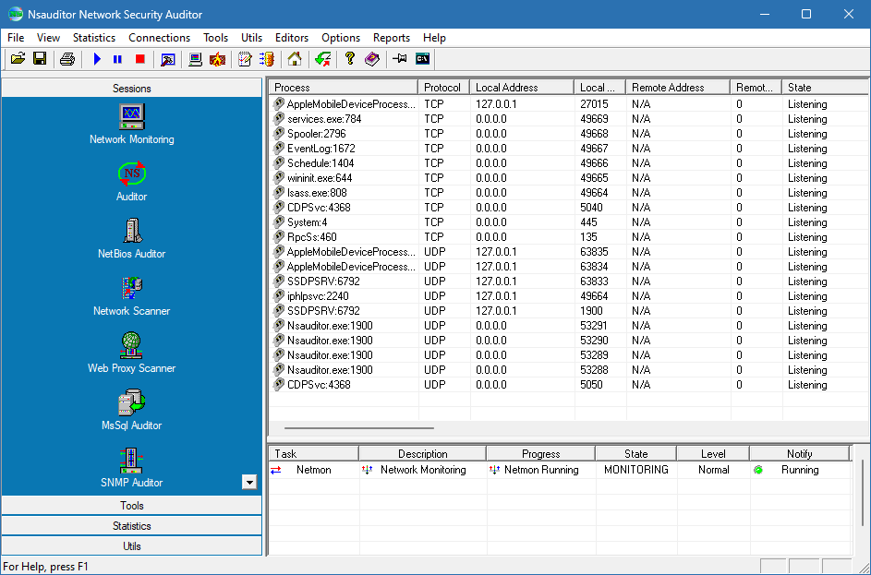Open the SNMP Auditor session
This screenshot has height=575, width=871.
click(132, 467)
